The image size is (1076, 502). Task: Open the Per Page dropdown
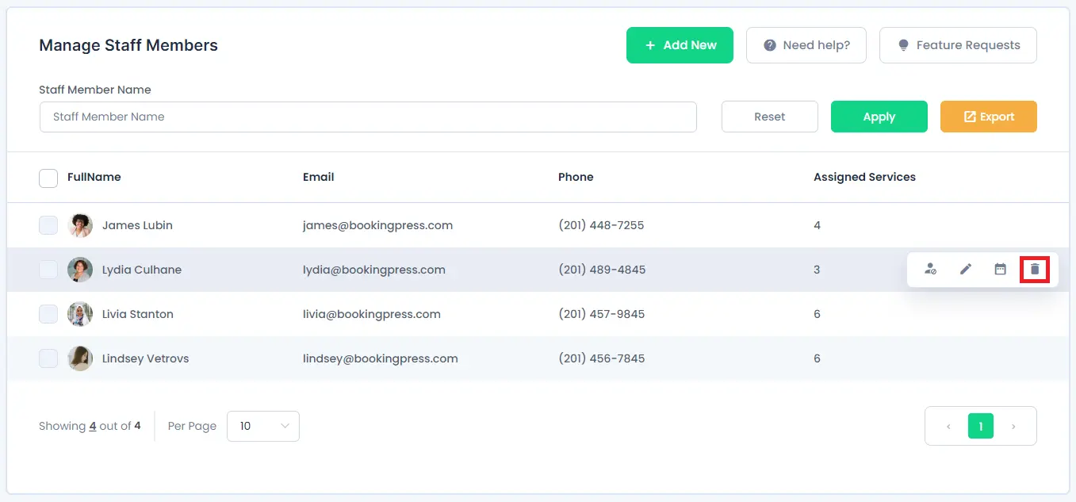[262, 426]
